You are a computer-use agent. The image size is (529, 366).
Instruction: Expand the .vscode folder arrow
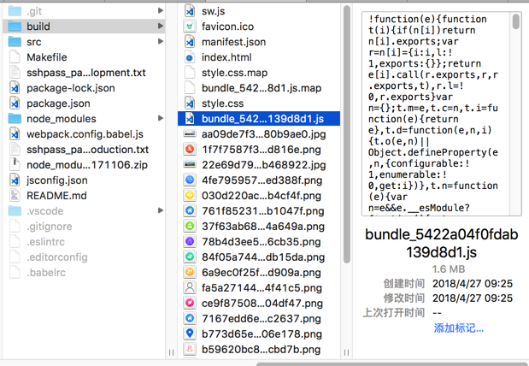point(161,210)
